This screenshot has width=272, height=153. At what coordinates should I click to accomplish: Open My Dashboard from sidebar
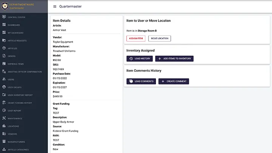[x=15, y=33]
